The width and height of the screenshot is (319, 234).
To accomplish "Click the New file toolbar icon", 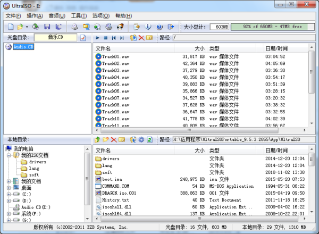I will [11, 27].
